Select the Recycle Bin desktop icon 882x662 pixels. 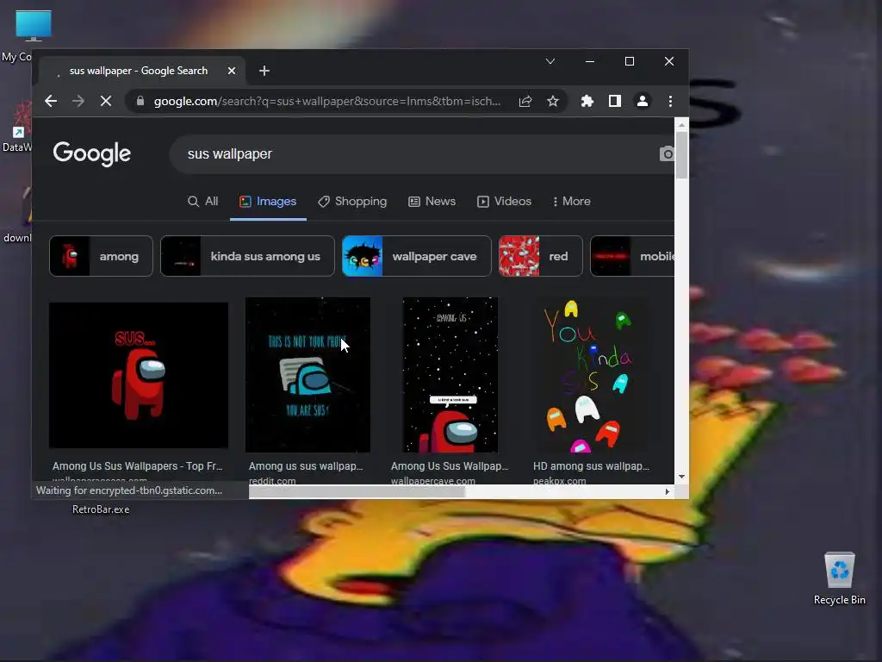pyautogui.click(x=839, y=578)
